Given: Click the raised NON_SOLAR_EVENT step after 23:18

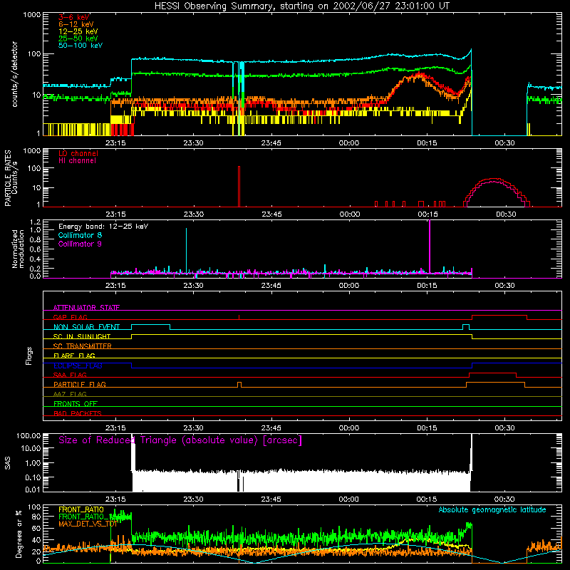Looking at the screenshot, I should tap(150, 326).
